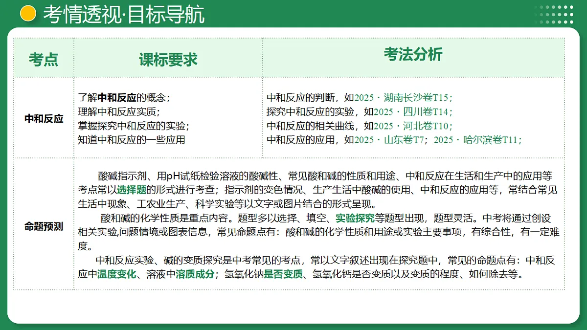Click the 考点 column header
Image resolution: width=587 pixels, height=330 pixels.
coord(44,59)
